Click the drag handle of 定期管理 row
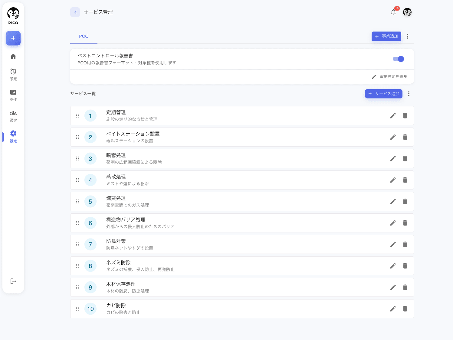Viewport: 453px width, 340px height. [x=77, y=116]
